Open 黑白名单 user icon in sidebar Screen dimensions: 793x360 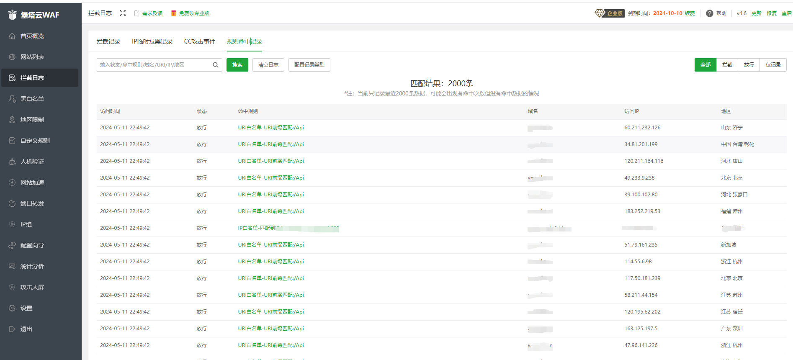pos(12,99)
